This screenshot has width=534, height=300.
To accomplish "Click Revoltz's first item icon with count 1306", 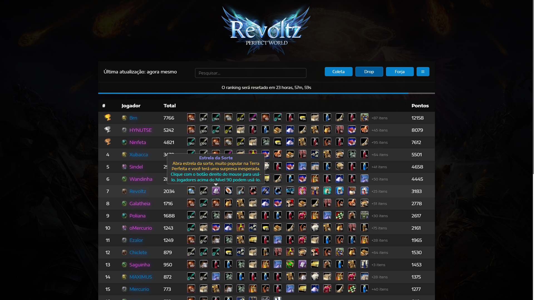I will tap(191, 191).
